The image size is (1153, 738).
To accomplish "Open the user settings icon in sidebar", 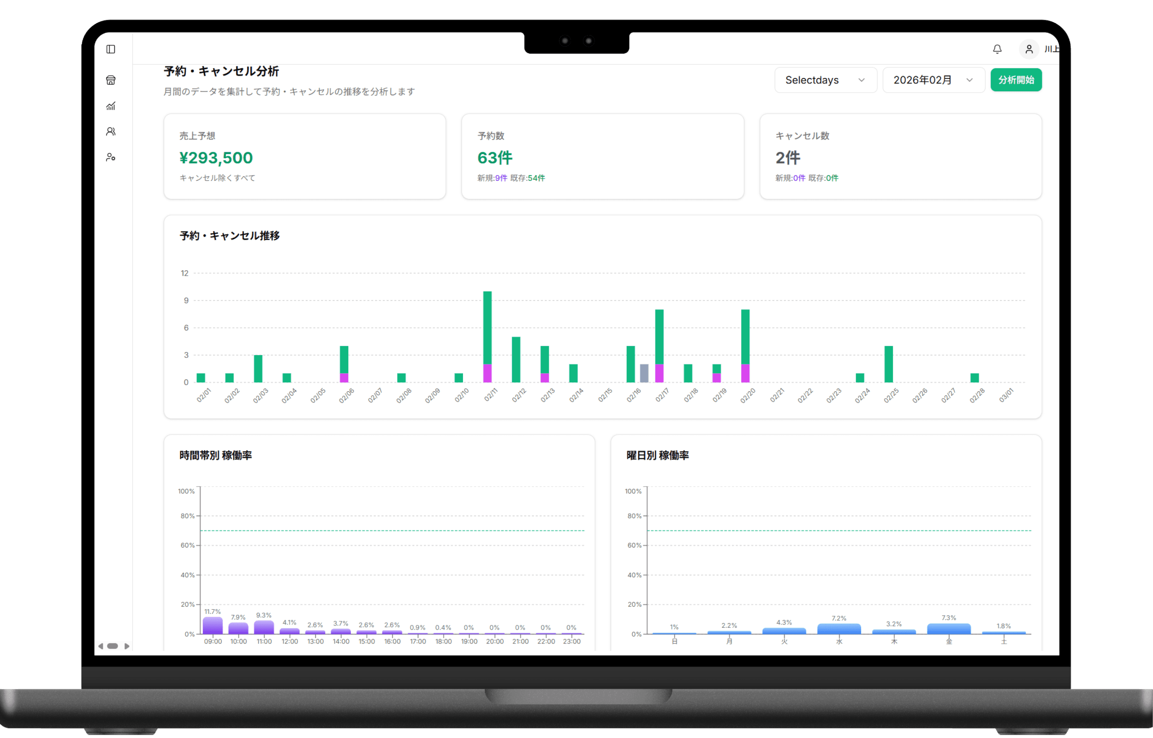I will [111, 157].
